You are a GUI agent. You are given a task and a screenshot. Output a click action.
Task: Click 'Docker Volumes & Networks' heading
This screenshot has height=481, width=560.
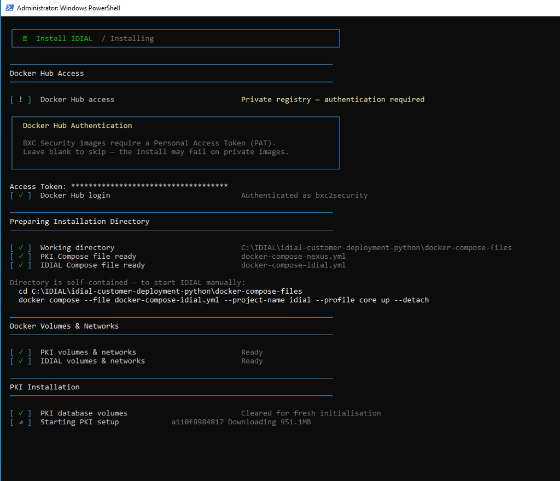point(65,326)
